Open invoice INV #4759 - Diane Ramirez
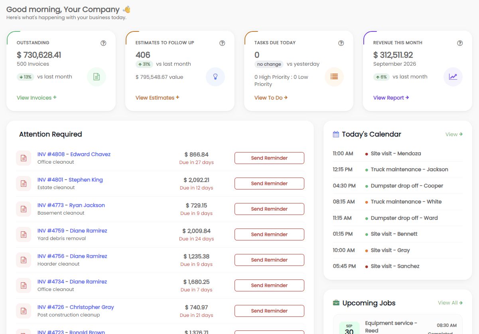The height and width of the screenshot is (334, 479). [x=72, y=231]
